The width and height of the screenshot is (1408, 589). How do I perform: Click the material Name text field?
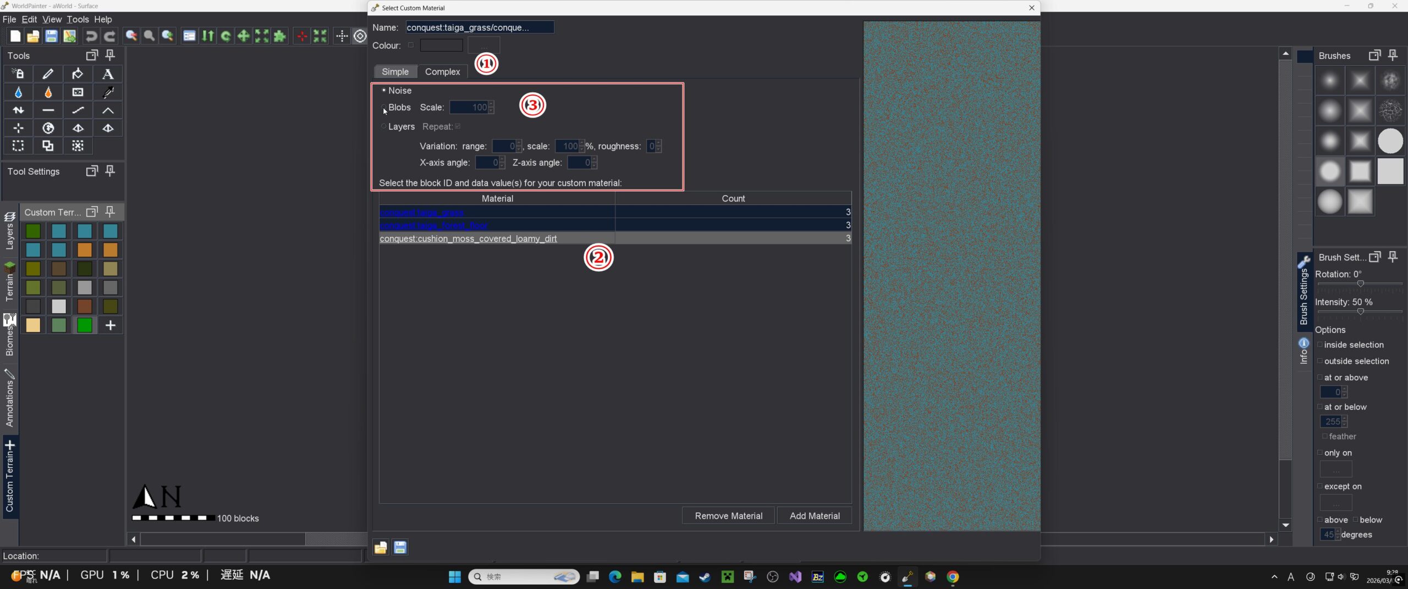pos(480,27)
